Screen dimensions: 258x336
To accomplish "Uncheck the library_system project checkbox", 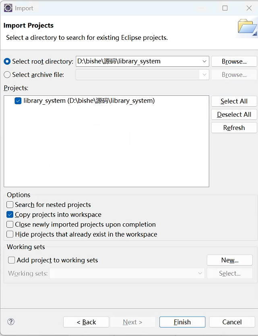I will click(18, 101).
